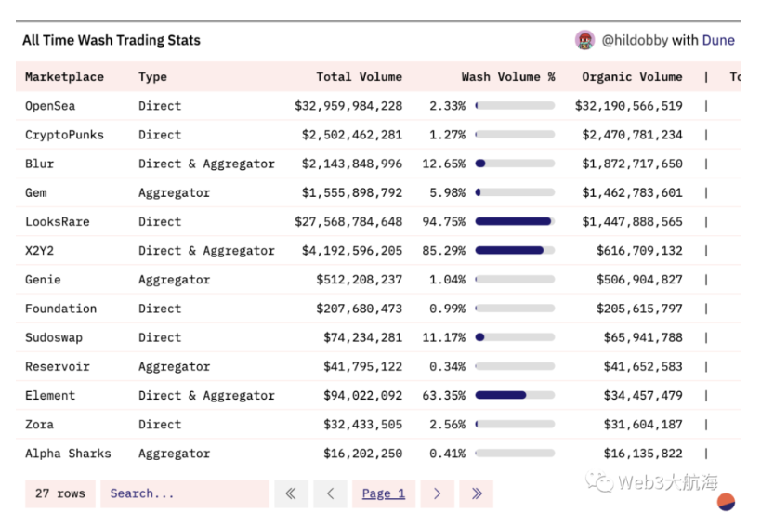This screenshot has width=774, height=526.
Task: Sort by Wash Volume % header
Action: tap(508, 76)
